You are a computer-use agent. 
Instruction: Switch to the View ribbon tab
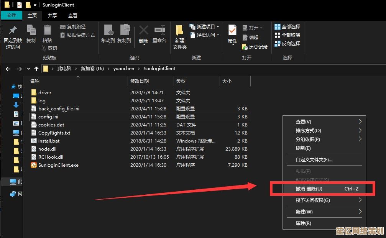pyautogui.click(x=72, y=15)
